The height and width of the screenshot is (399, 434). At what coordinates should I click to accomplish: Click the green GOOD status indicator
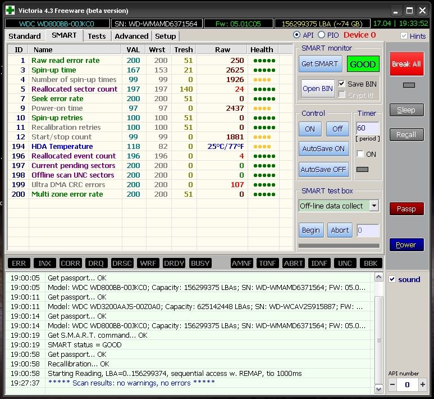tap(363, 64)
